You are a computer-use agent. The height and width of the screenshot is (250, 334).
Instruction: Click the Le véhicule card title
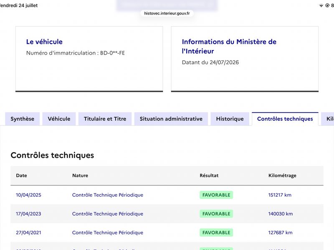(44, 42)
